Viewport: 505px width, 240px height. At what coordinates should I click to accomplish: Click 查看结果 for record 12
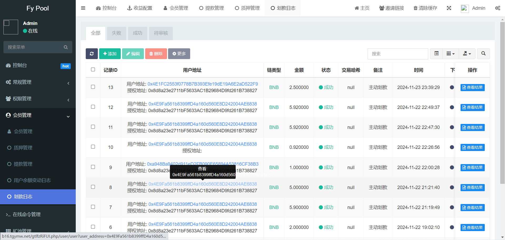coord(472,107)
